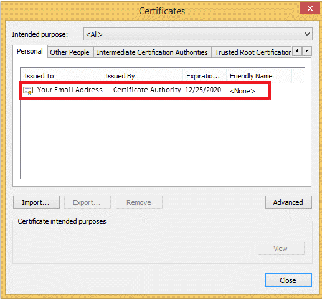322x299 pixels.
Task: Click the Expiration column header
Action: [x=205, y=76]
